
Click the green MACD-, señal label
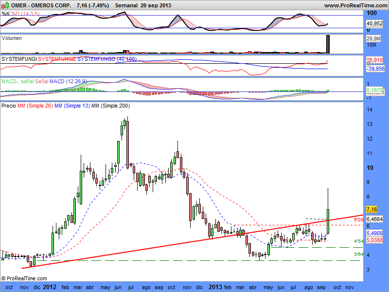point(18,81)
